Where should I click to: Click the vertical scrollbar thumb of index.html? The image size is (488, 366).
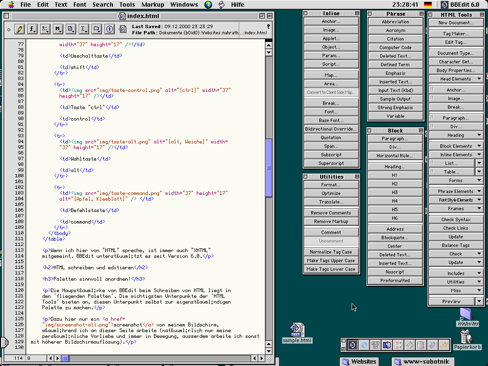click(x=269, y=168)
